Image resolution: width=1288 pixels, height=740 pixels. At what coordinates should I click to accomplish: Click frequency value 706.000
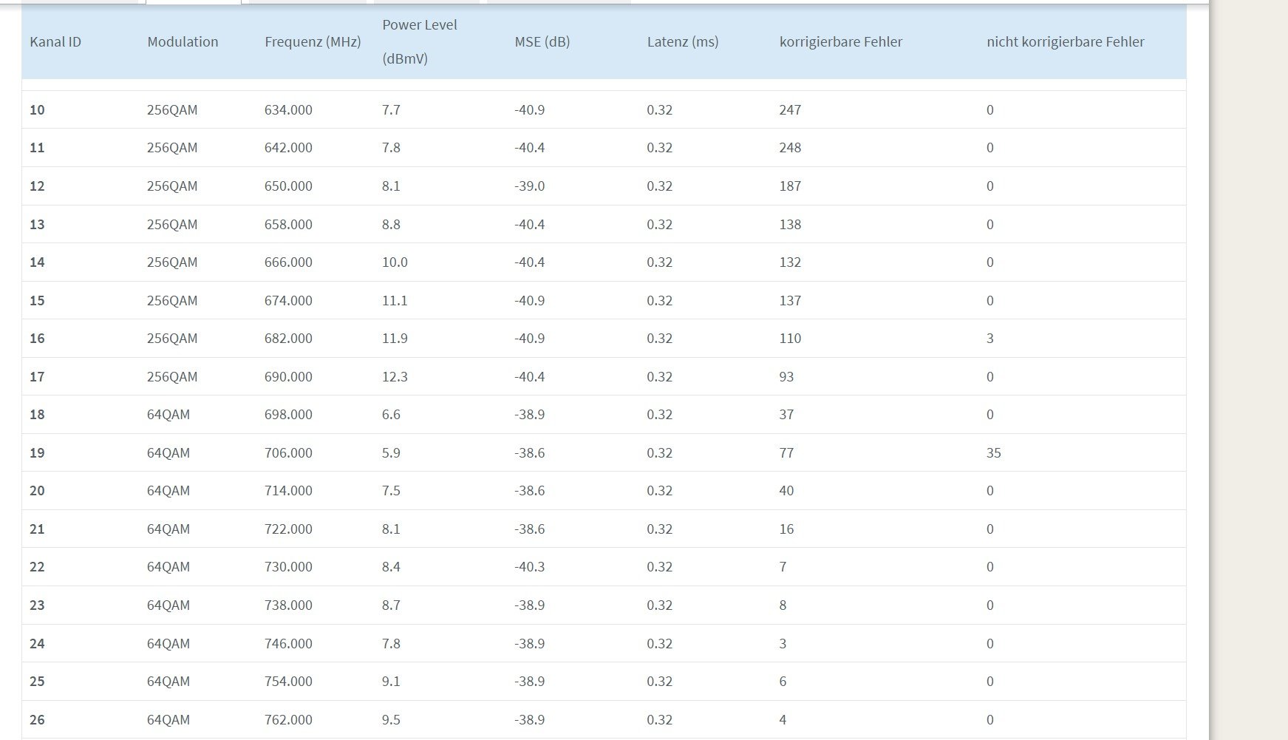tap(288, 453)
